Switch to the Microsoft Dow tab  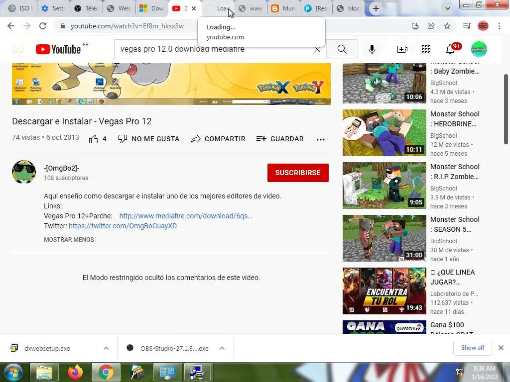click(x=152, y=8)
